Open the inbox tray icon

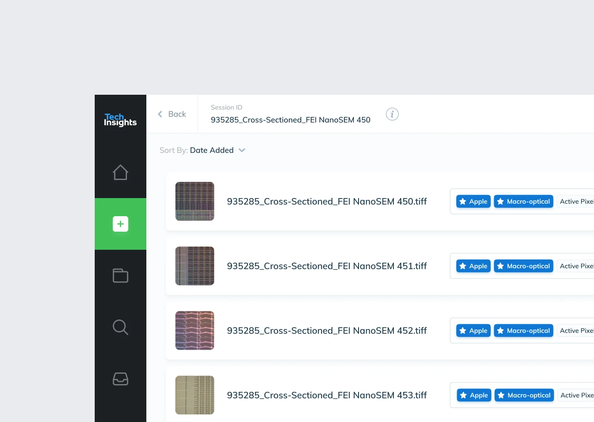[x=121, y=379]
